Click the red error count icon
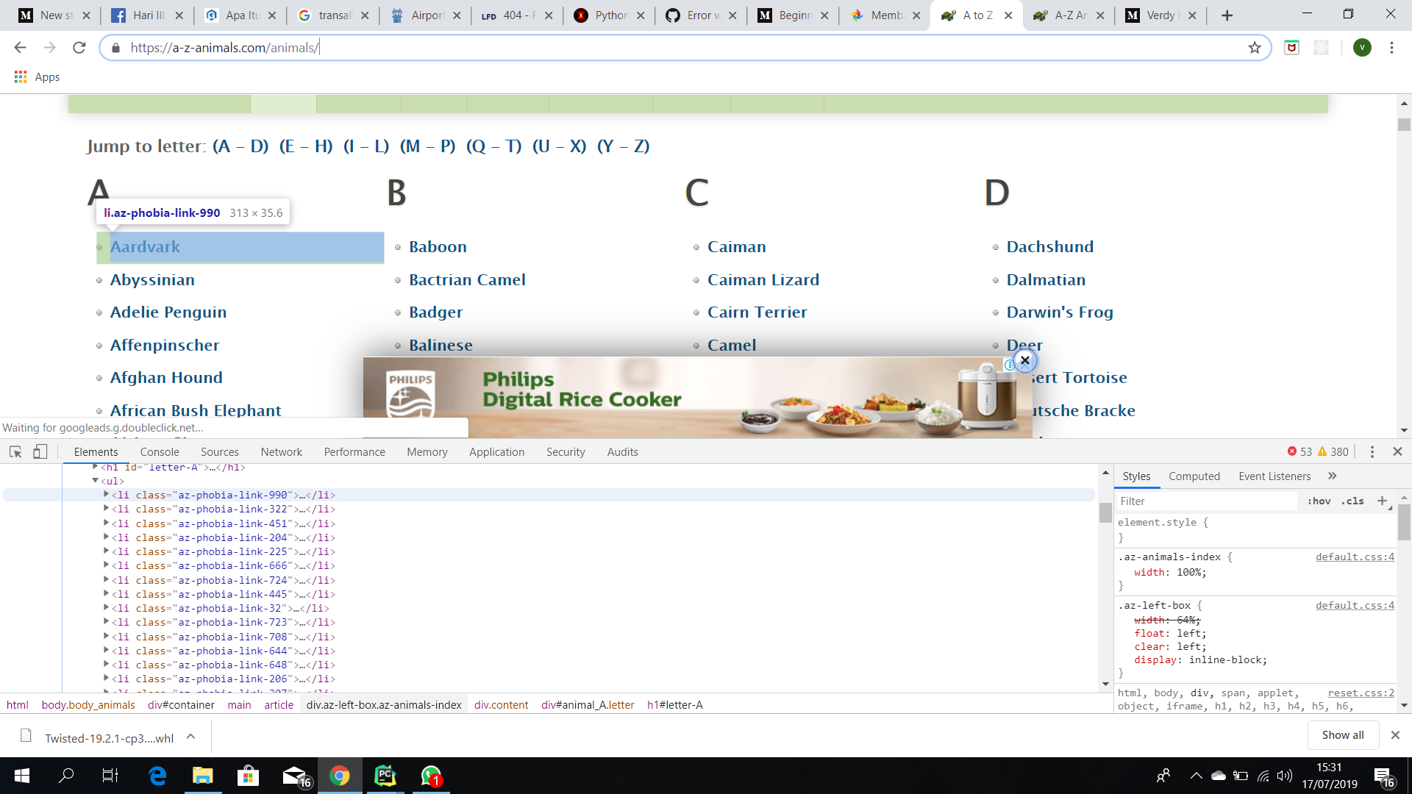The height and width of the screenshot is (794, 1412). click(1292, 451)
